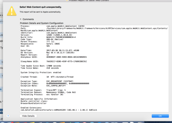Screen dimensions: 172x123
Task: Click OS Version 'Mac OS X 10.12.4 (16E195)'
Action: (60, 52)
